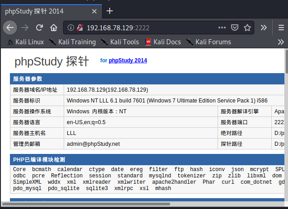Image resolution: width=288 pixels, height=209 pixels.
Task: Click the horizontal scrollbar at page bottom
Action: tap(86, 204)
